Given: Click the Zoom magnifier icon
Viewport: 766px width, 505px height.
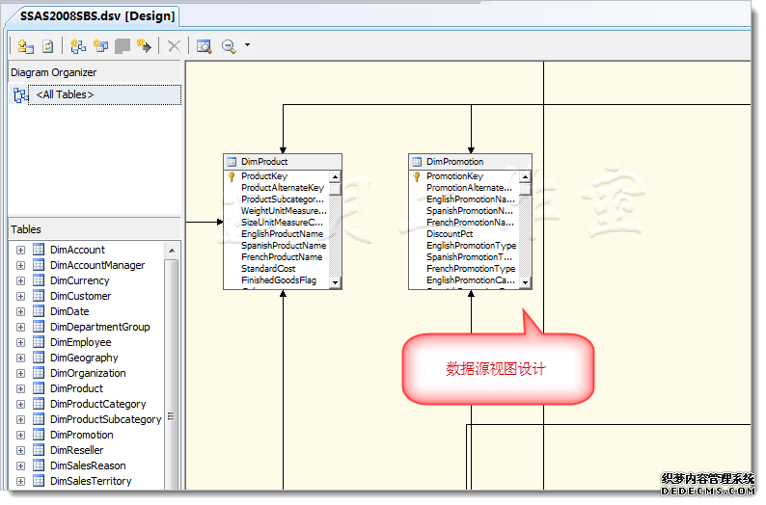Looking at the screenshot, I should pyautogui.click(x=229, y=45).
